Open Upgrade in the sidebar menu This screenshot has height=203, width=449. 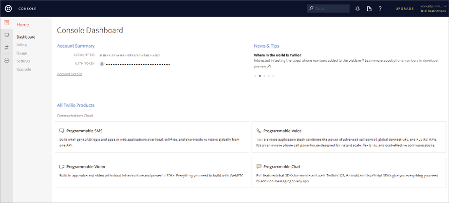[x=24, y=69]
